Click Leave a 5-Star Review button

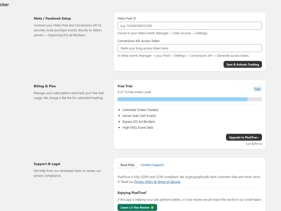(137, 207)
